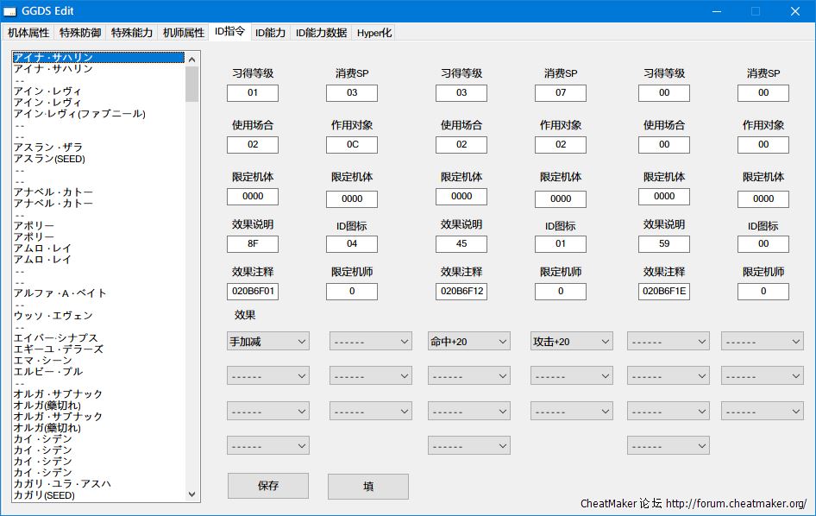This screenshot has height=516, width=816.
Task: Click the 作用对象 field containing 0C
Action: (x=351, y=145)
